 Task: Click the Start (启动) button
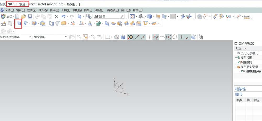point(7,16)
